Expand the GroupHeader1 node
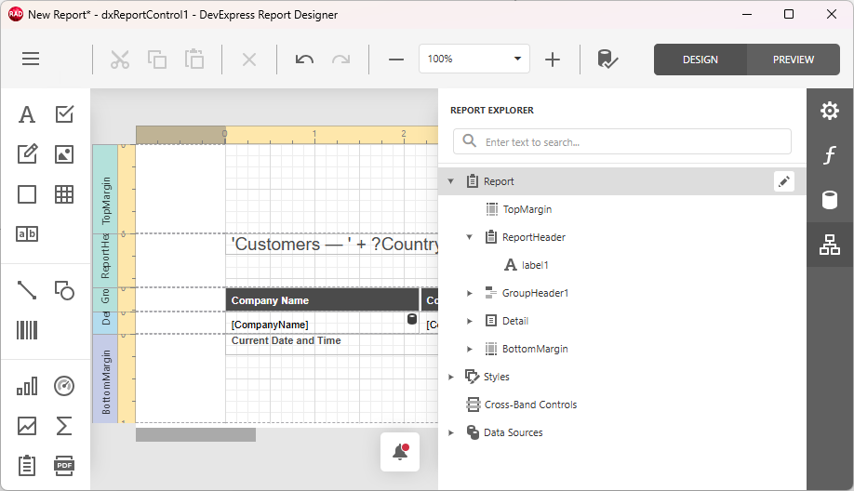Viewport: 854px width, 491px height. tap(470, 293)
